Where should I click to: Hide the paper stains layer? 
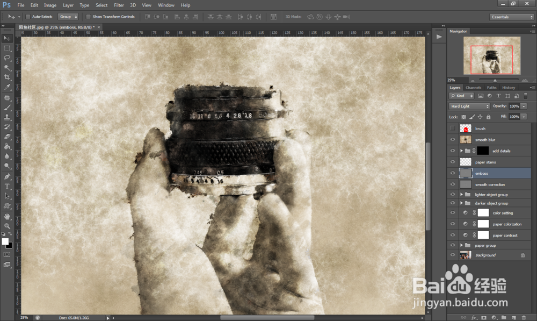coord(452,162)
